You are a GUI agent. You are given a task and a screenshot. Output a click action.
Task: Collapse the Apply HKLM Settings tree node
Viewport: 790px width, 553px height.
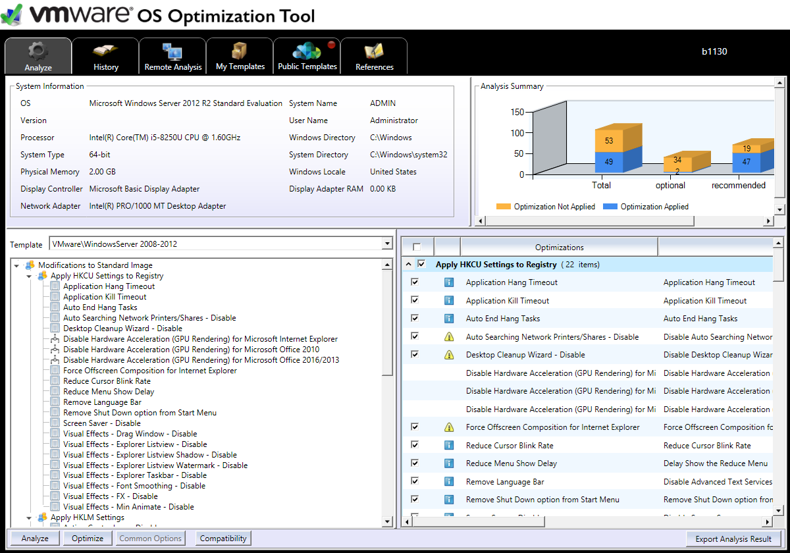[29, 517]
